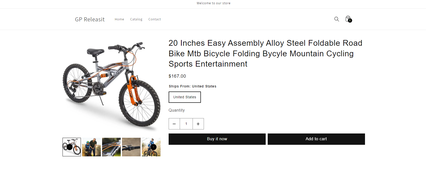Open the shopping cart icon
Screen dimensions: 426x184
point(348,19)
